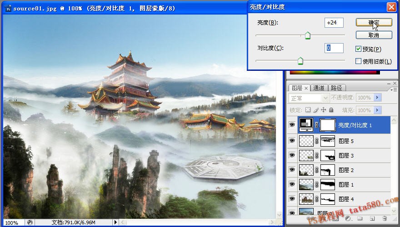Switch to the 通道 tab
400x227 pixels.
319,88
